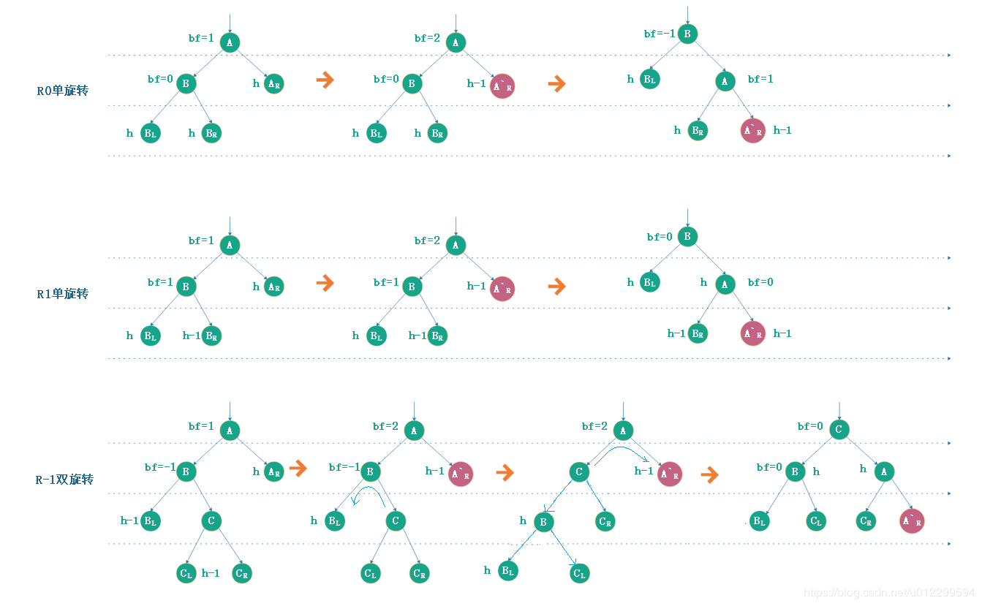Click bf=2 label in R1 middle tree
This screenshot has height=606, width=982.
427,240
